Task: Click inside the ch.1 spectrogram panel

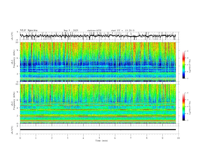Action: (x=98, y=62)
